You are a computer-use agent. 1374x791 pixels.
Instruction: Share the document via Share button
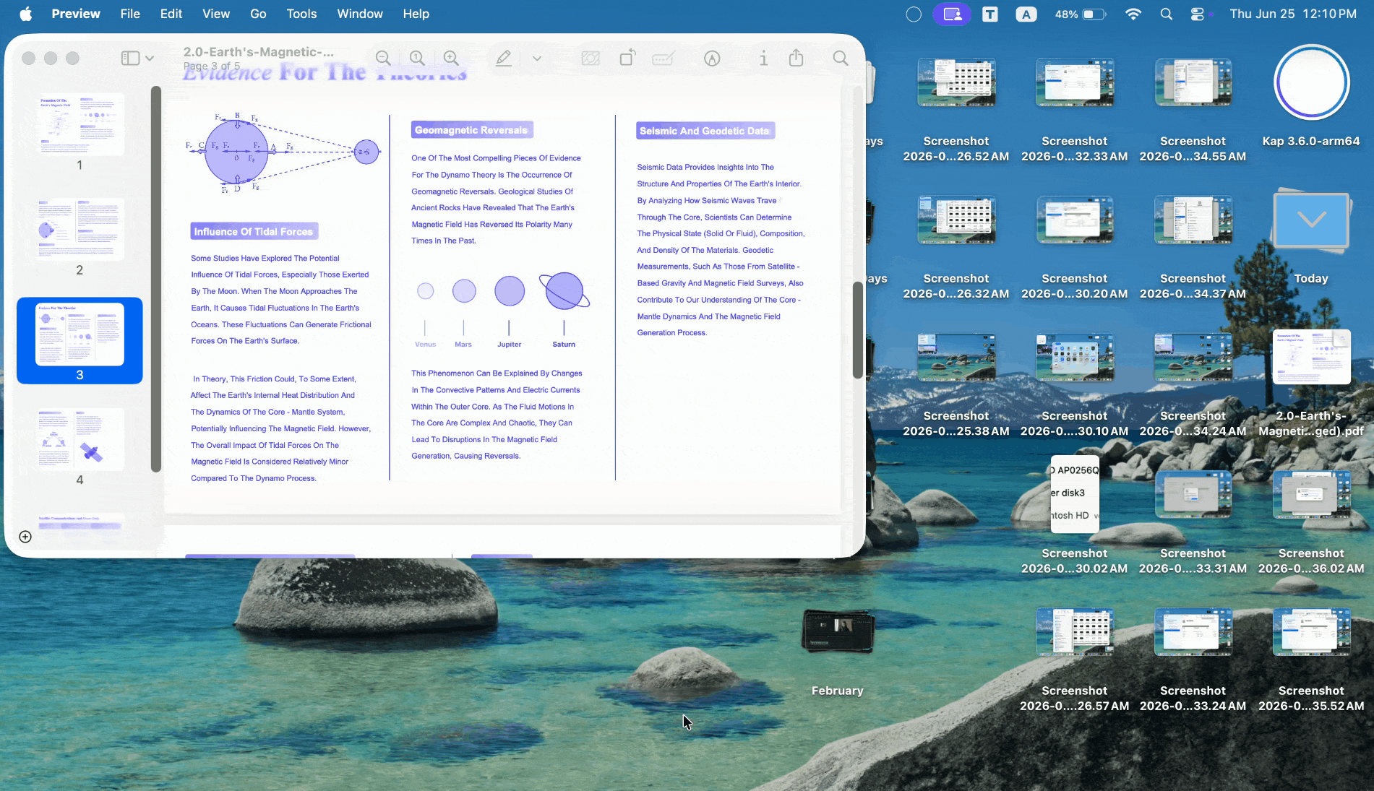click(x=797, y=58)
